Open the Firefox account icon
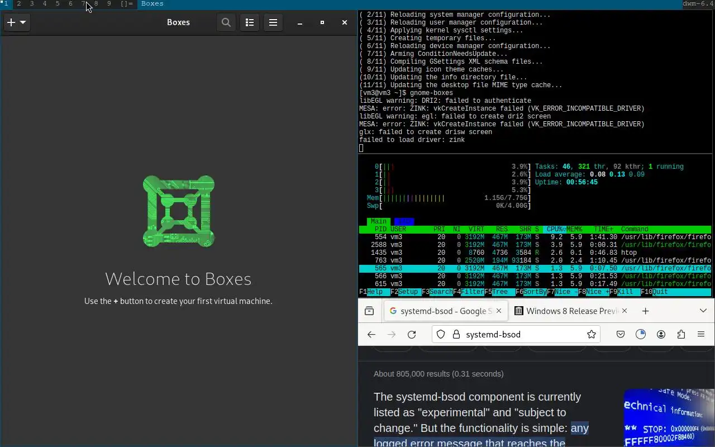Image resolution: width=715 pixels, height=447 pixels. pyautogui.click(x=661, y=334)
